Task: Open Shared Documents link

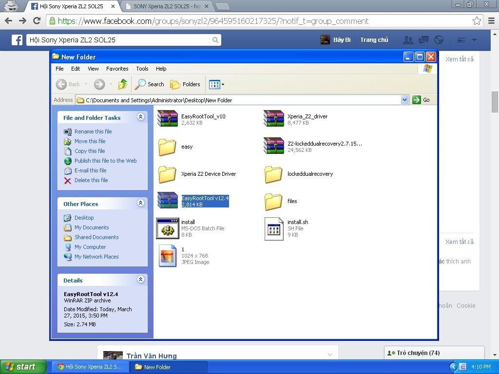Action: click(x=96, y=237)
